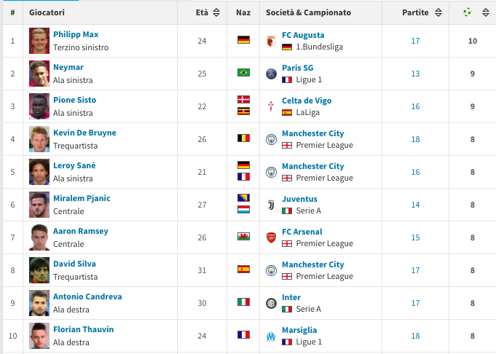The height and width of the screenshot is (354, 496).
Task: Open Neymar's 13 matches link
Action: coord(415,74)
